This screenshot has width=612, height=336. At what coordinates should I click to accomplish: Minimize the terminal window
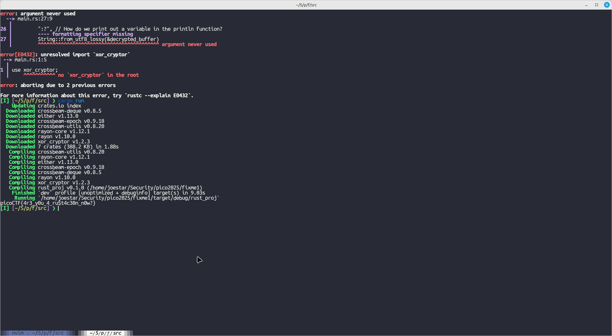586,5
